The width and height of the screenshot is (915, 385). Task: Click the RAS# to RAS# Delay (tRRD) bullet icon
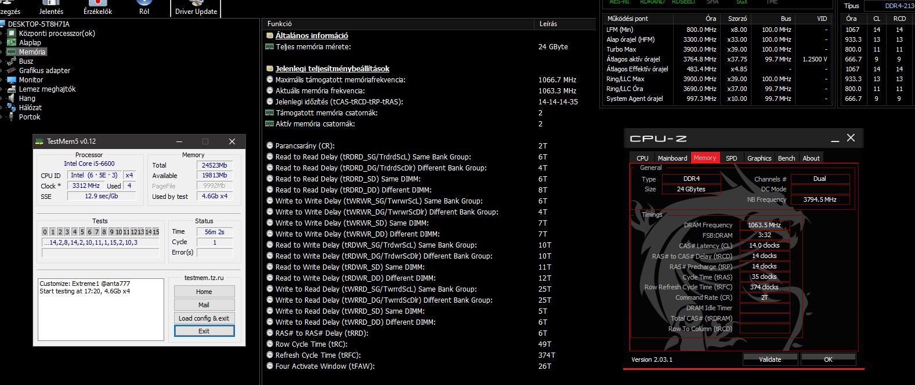click(269, 333)
